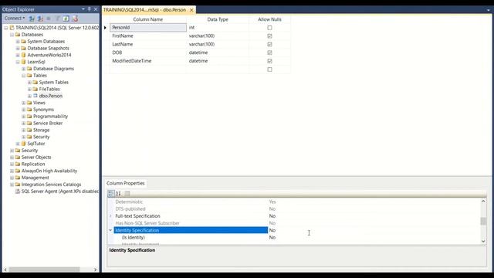Select the TRAINING\SQL2014 server icon

tap(12, 28)
